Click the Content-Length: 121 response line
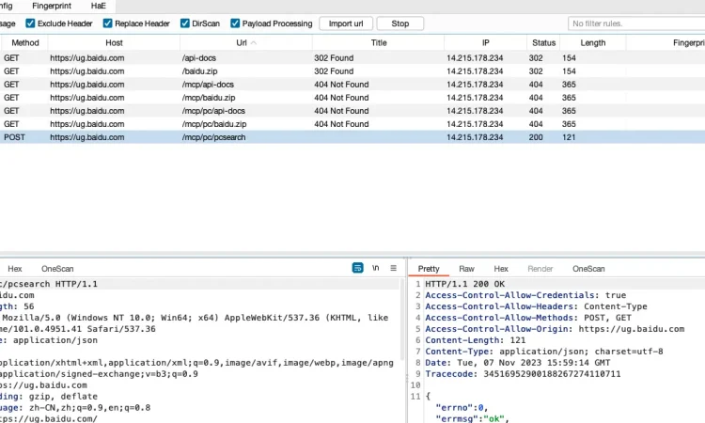Image resolution: width=705 pixels, height=423 pixels. [476, 340]
